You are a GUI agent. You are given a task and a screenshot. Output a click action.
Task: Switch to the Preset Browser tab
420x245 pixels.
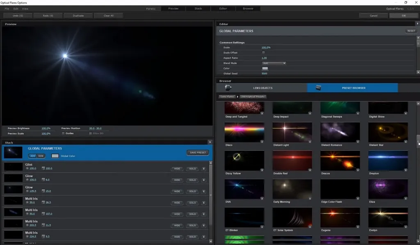[x=352, y=88]
